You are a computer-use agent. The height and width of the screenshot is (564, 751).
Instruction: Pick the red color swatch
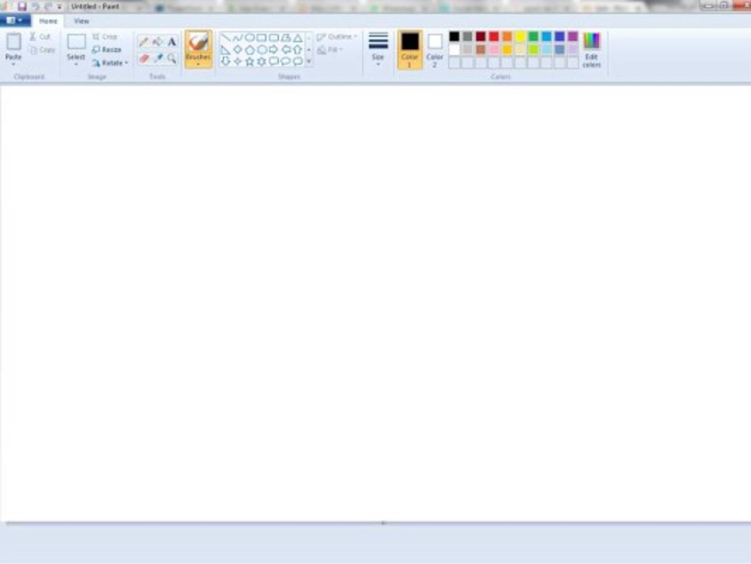coord(494,36)
